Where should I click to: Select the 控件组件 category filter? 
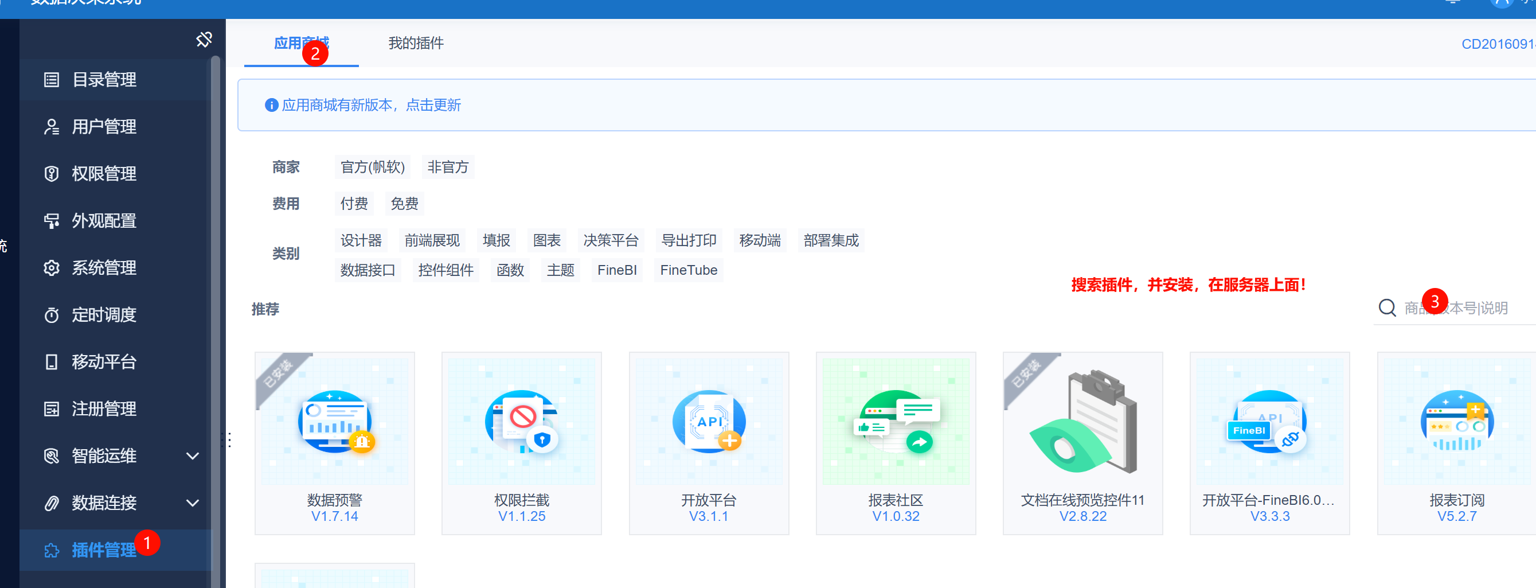pos(445,271)
